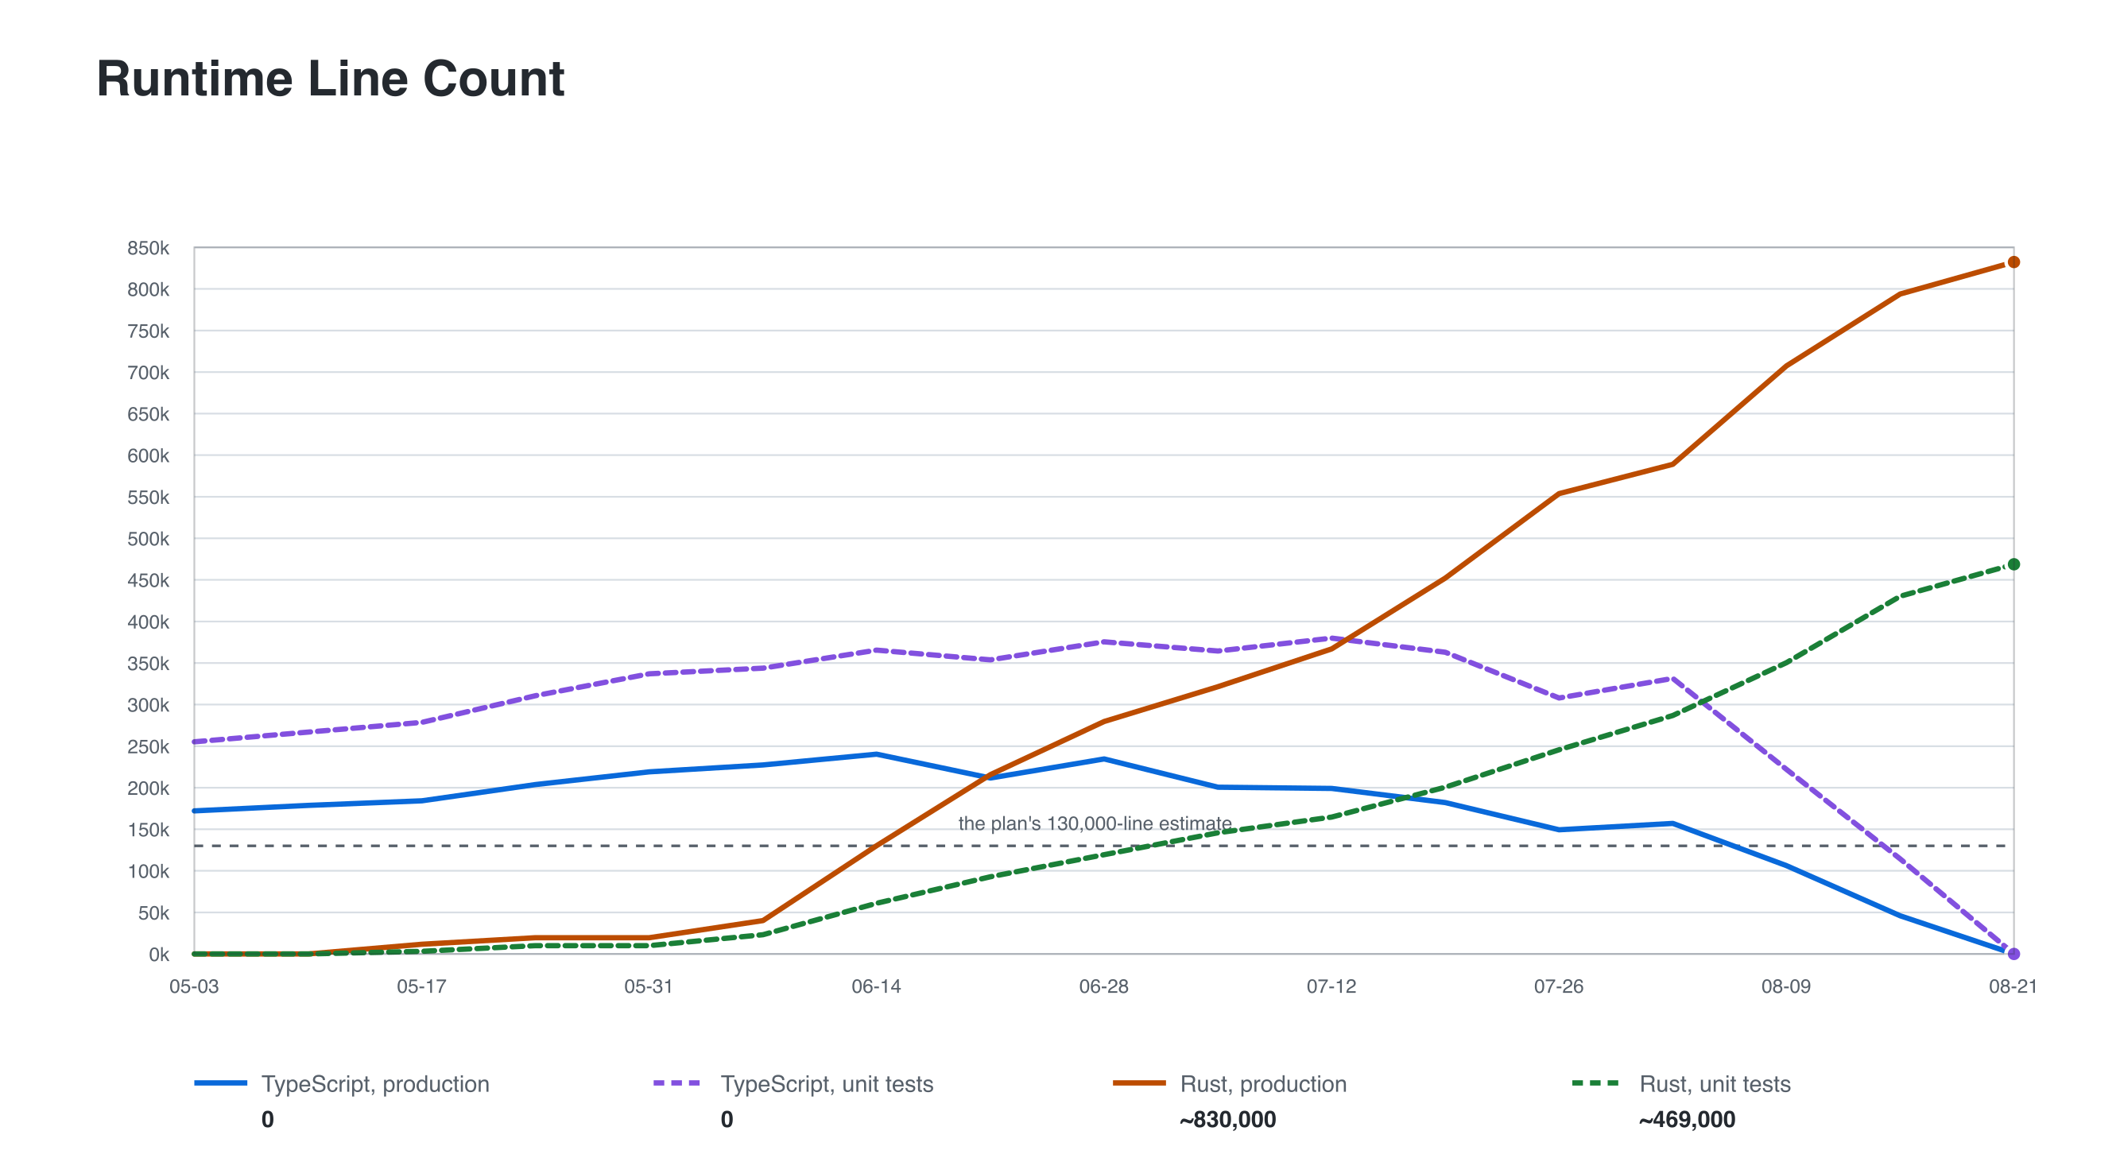Screen dimensions: 2120x1166
Task: Click the 850k y-axis label
Action: click(148, 248)
